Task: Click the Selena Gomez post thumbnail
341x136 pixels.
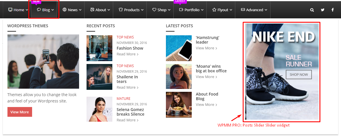Action: point(99,109)
